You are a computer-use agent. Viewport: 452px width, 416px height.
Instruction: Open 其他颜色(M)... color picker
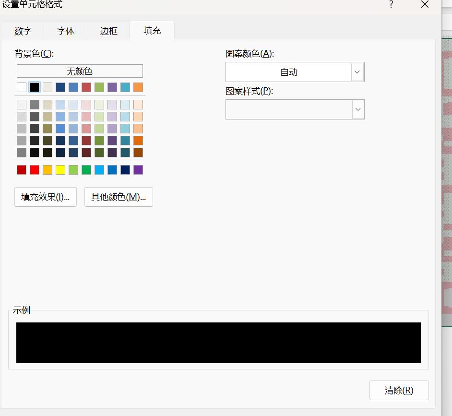click(x=119, y=197)
